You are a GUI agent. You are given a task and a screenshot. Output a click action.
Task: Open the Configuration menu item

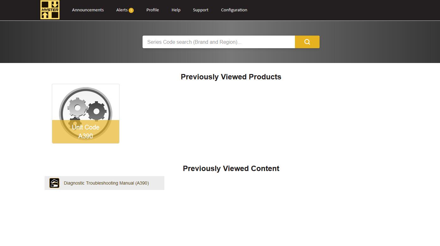pos(234,10)
